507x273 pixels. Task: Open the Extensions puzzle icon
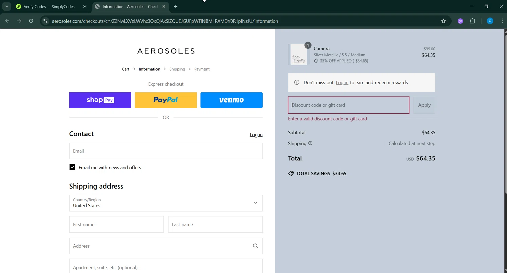coord(473,21)
